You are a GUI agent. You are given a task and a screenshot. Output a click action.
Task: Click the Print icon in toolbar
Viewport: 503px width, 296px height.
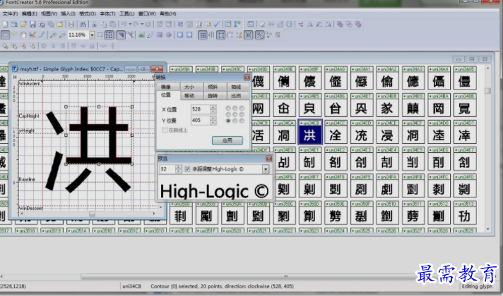pyautogui.click(x=71, y=25)
